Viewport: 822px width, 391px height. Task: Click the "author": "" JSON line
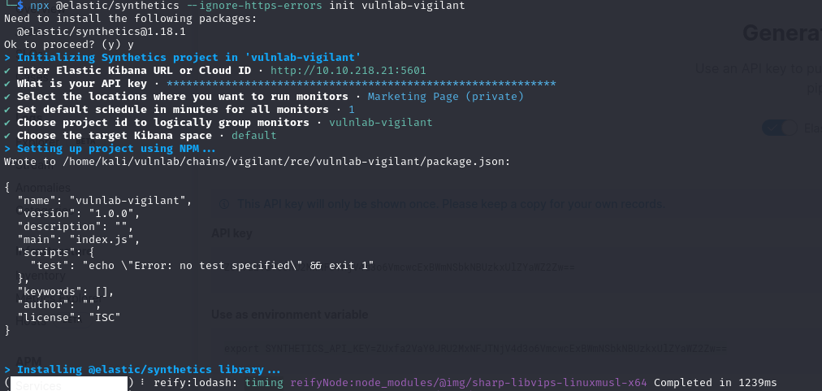click(58, 304)
